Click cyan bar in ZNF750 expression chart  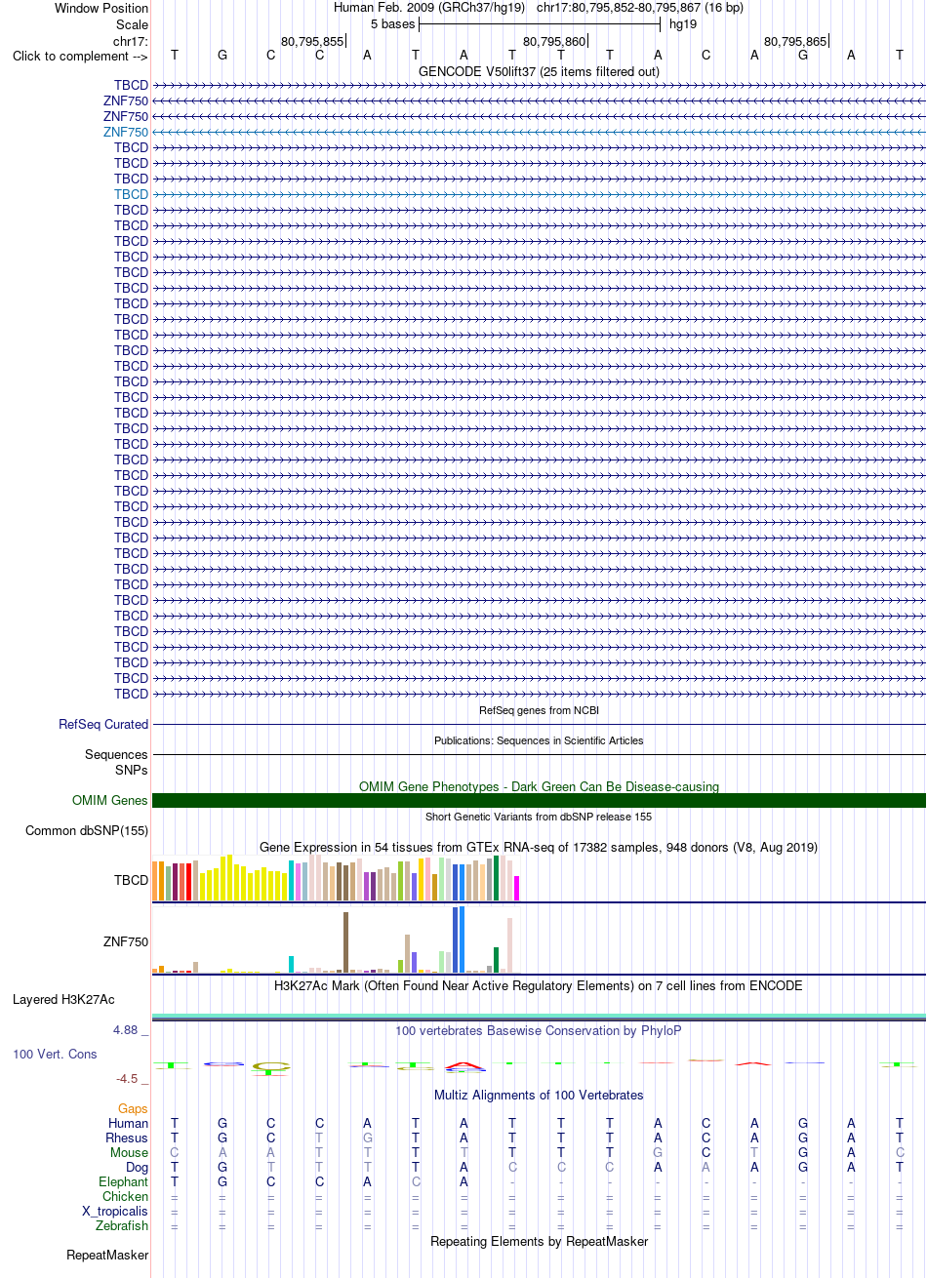click(292, 964)
